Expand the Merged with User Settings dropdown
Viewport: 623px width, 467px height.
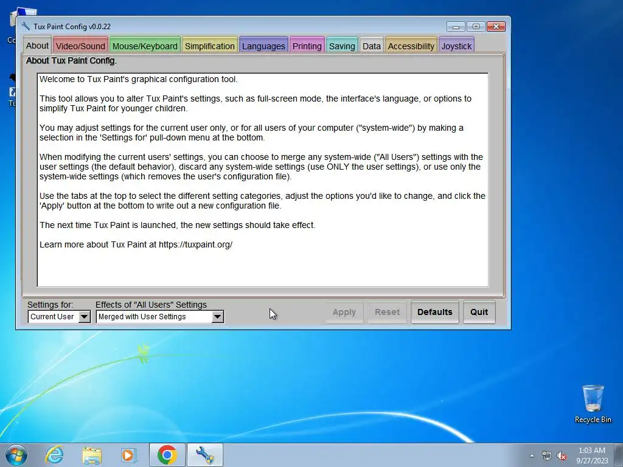(160, 316)
